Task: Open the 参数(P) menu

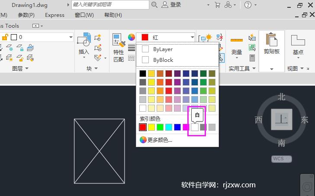Action: tap(26, 15)
